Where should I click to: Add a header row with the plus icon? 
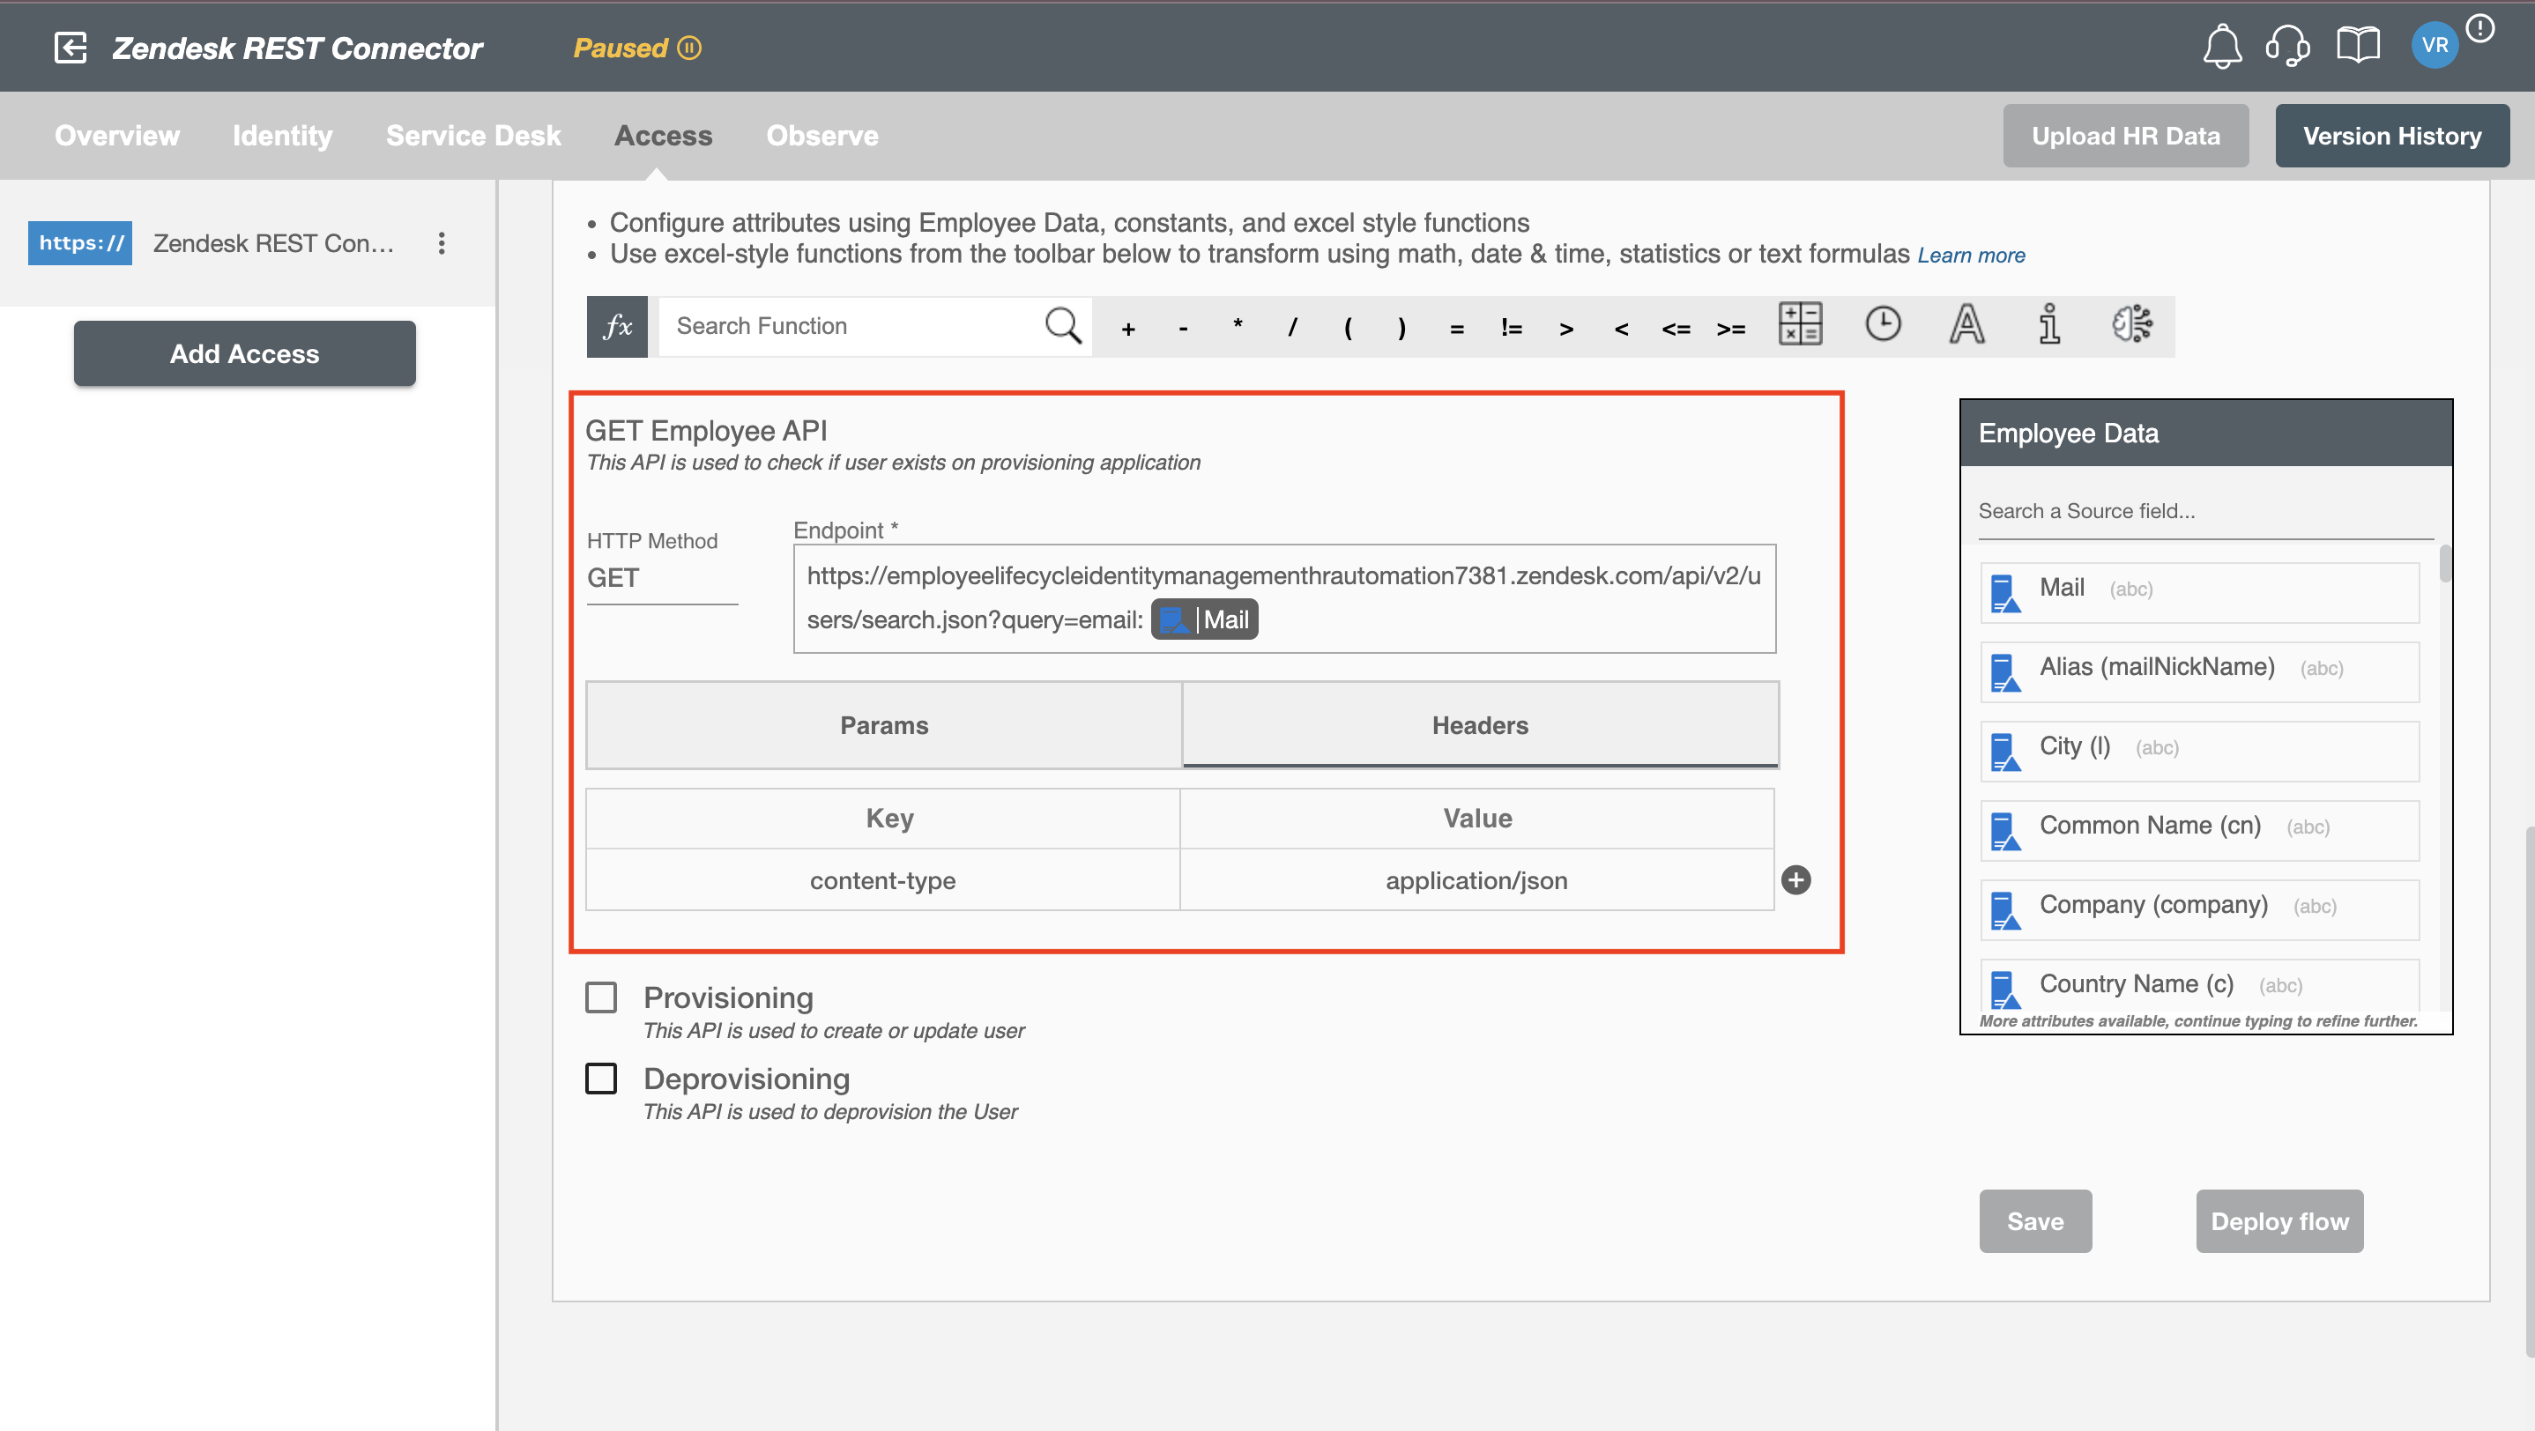[1796, 879]
